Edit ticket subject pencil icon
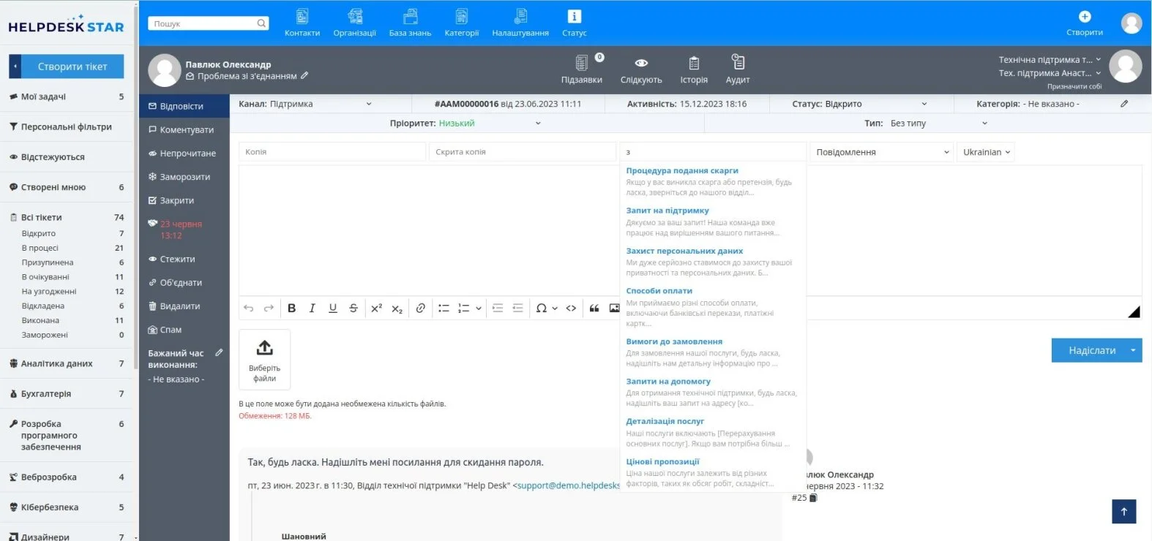 pyautogui.click(x=304, y=75)
